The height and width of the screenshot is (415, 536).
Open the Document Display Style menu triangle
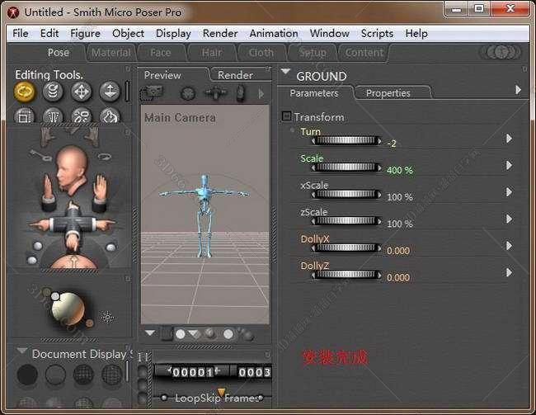(22, 351)
